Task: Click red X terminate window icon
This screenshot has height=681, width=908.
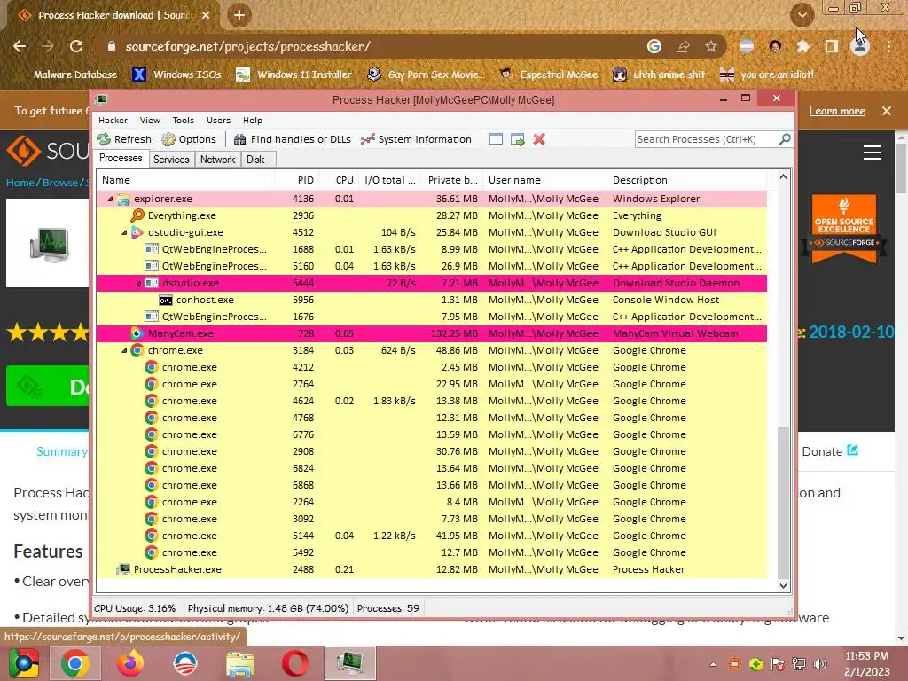Action: pos(539,139)
